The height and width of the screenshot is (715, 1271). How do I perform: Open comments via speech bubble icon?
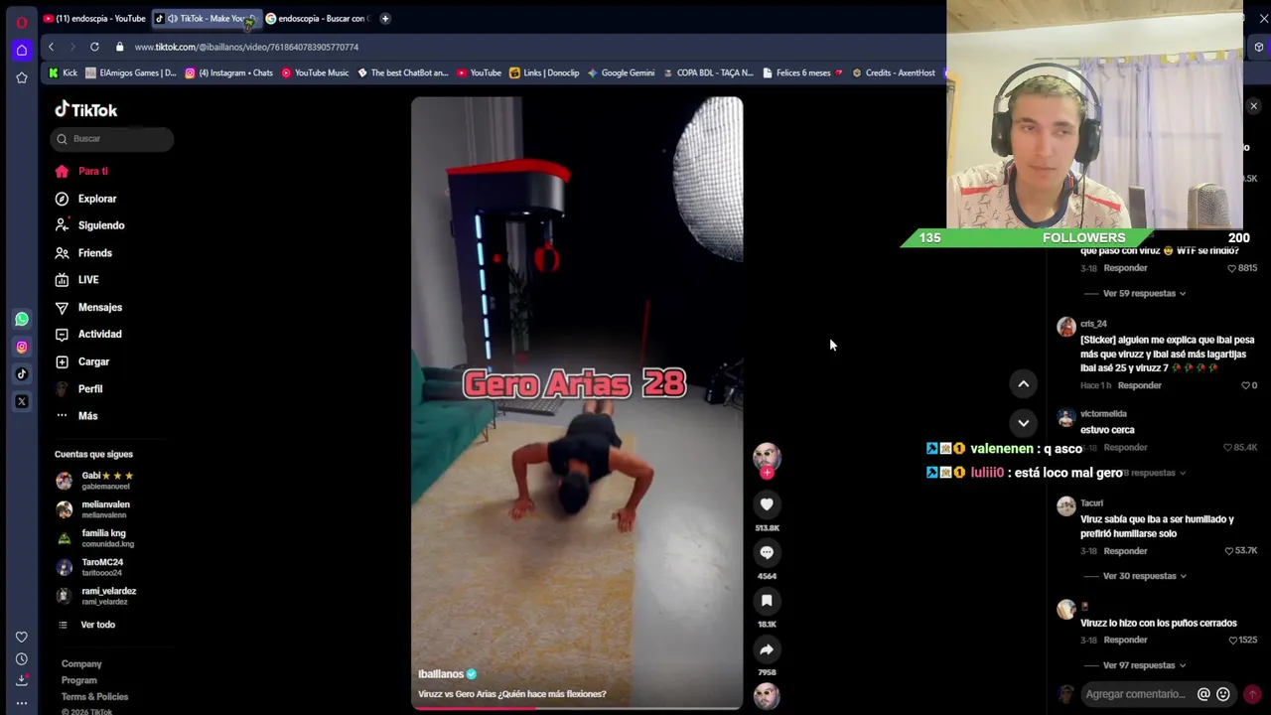(767, 552)
